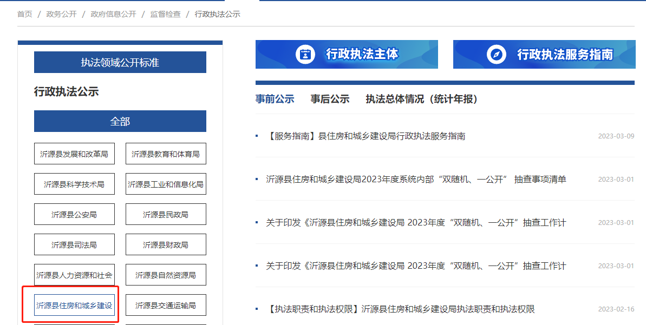Pick 沂源县交通运输局 department
The image size is (646, 325).
coord(166,306)
